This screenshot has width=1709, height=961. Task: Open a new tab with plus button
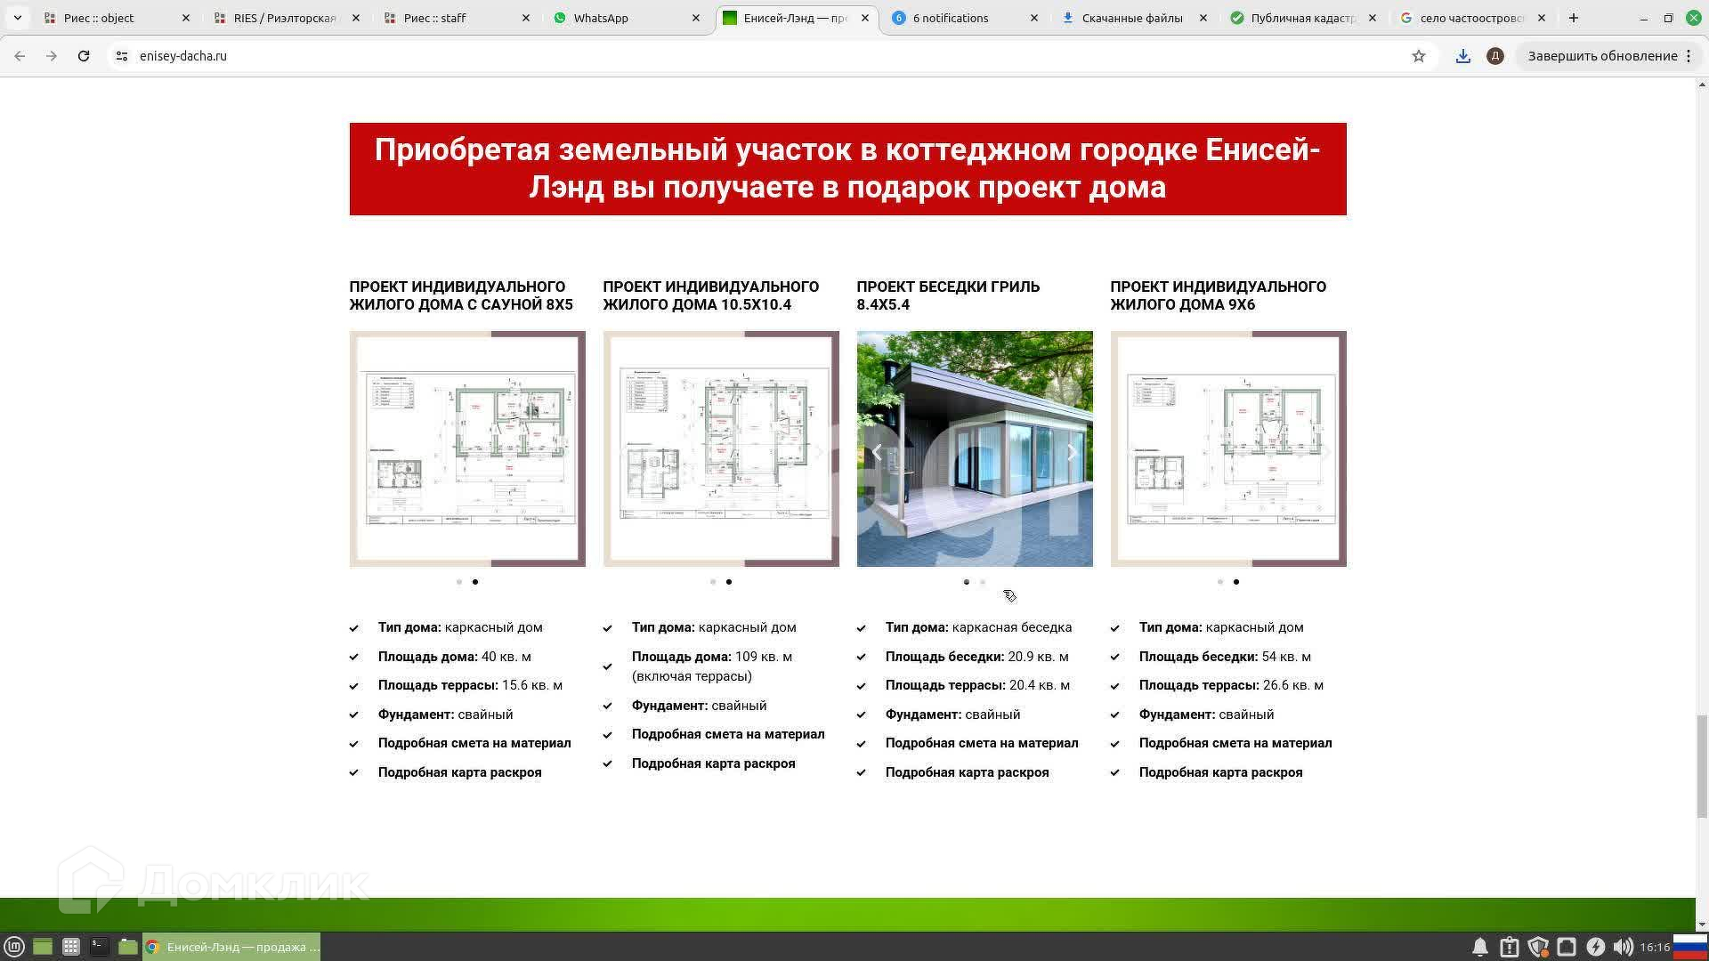coord(1573,18)
